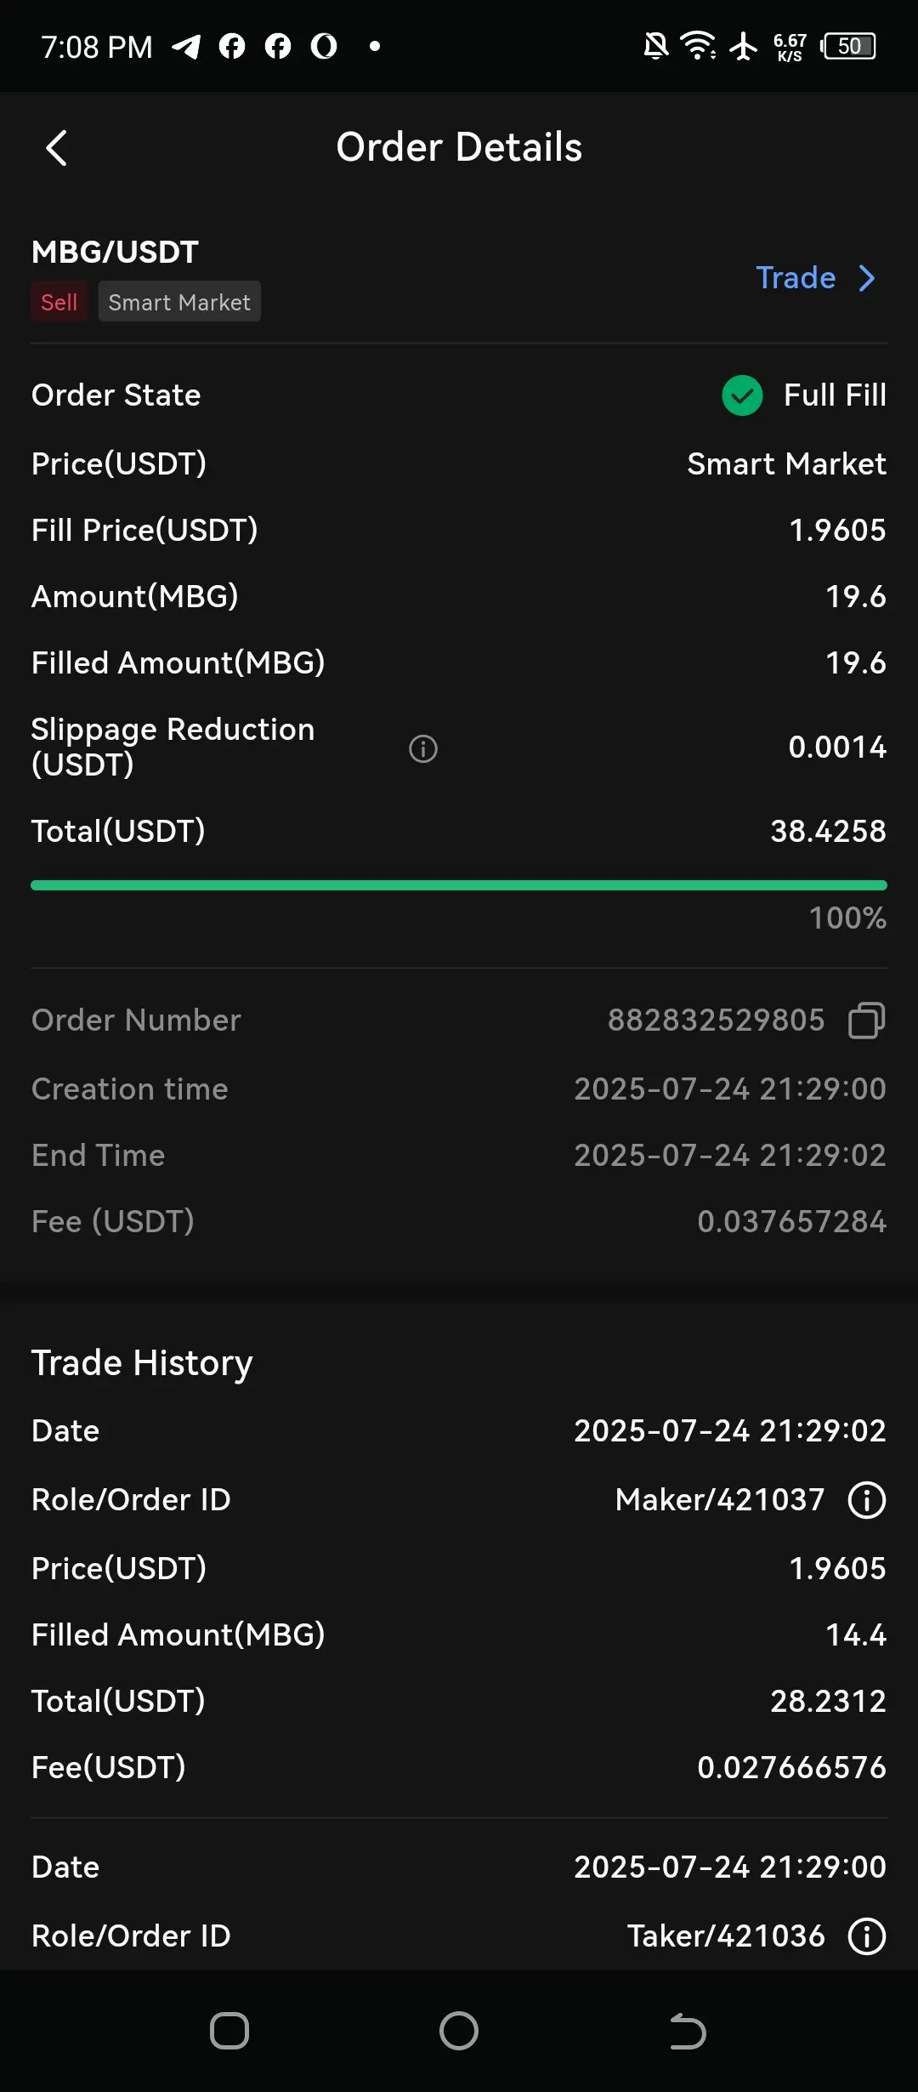Tap the green 100% fill progress bar
Screen dimensions: 918x2092
pyautogui.click(x=459, y=885)
